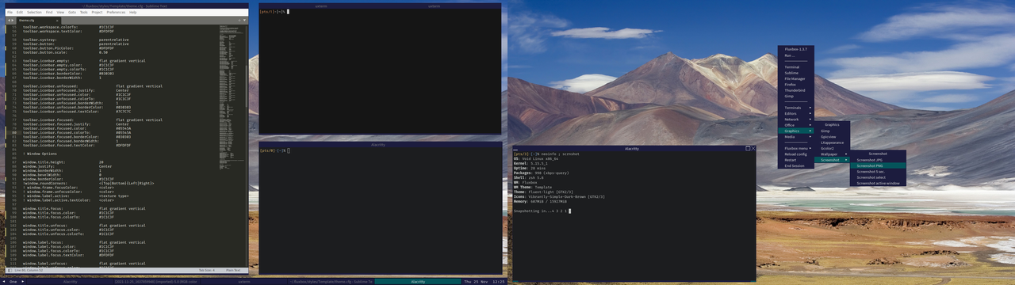Click End Session in the Fluxbox menu
The width and height of the screenshot is (1015, 285).
797,165
